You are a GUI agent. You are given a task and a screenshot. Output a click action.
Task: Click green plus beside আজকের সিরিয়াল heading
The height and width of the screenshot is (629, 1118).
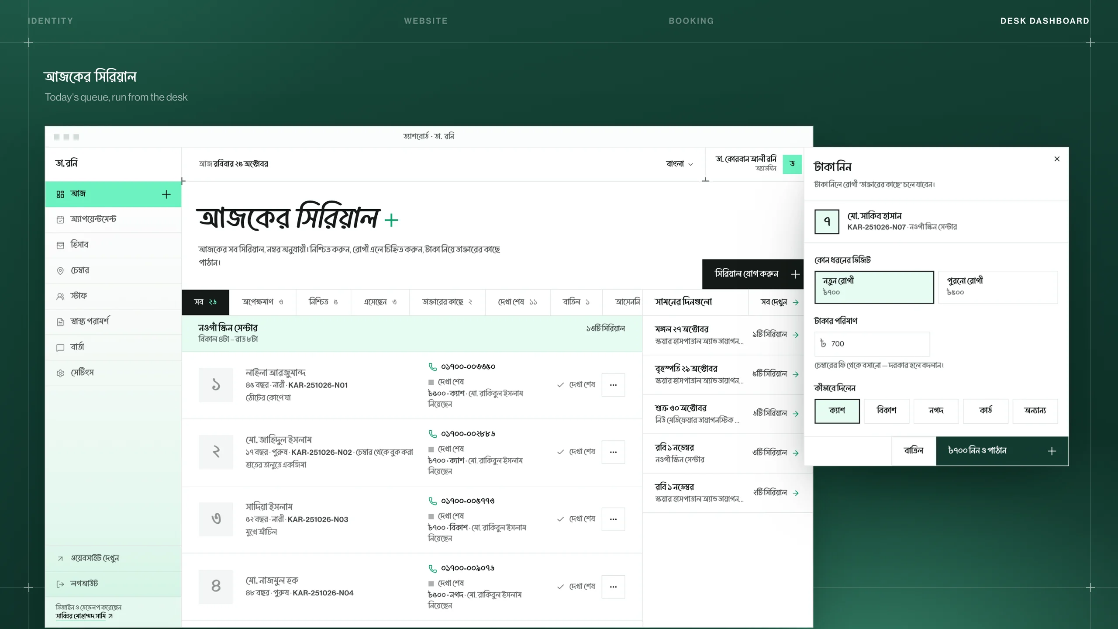pos(391,220)
